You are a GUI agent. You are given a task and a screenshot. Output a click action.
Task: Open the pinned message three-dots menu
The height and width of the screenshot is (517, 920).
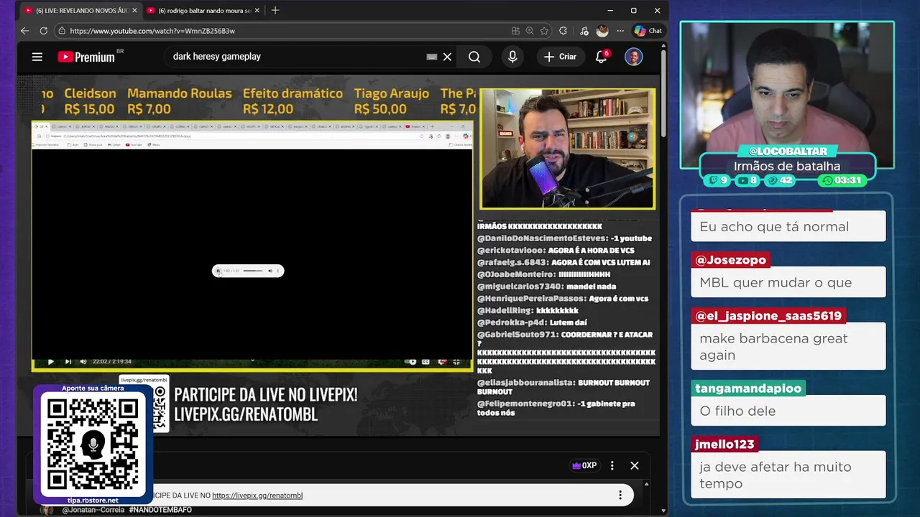click(x=620, y=495)
